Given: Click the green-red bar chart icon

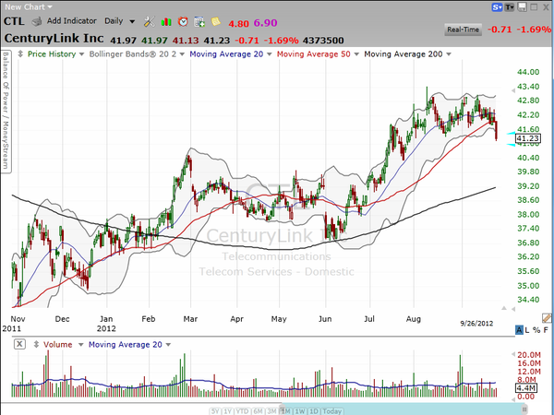Looking at the screenshot, I should (x=166, y=22).
